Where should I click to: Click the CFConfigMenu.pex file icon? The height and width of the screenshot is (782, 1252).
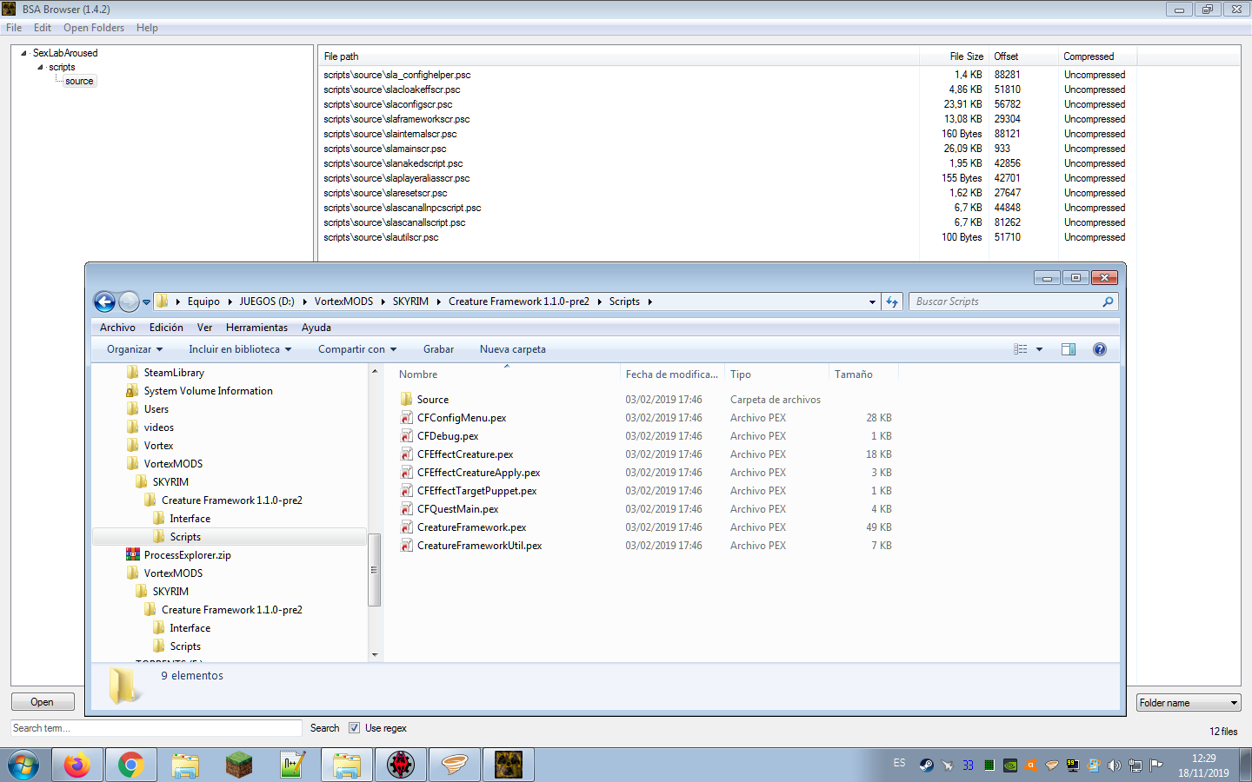tap(406, 418)
